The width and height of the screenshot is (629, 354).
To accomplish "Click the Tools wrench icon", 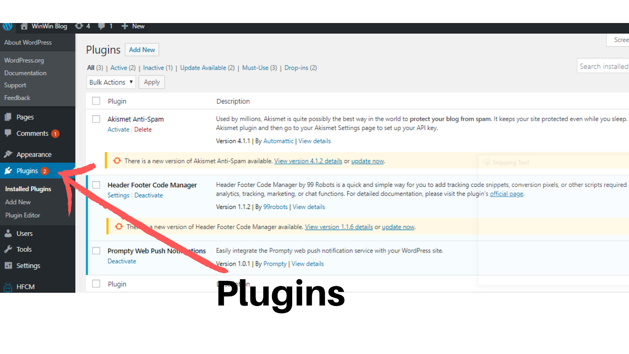I will tap(8, 249).
